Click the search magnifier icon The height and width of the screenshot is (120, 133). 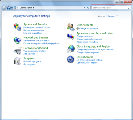129,8
